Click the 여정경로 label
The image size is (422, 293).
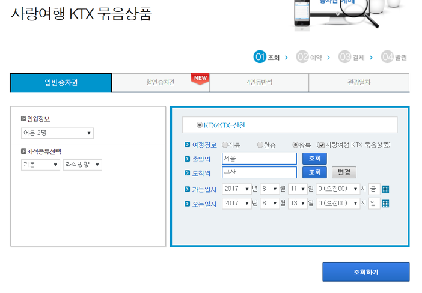pyautogui.click(x=204, y=145)
